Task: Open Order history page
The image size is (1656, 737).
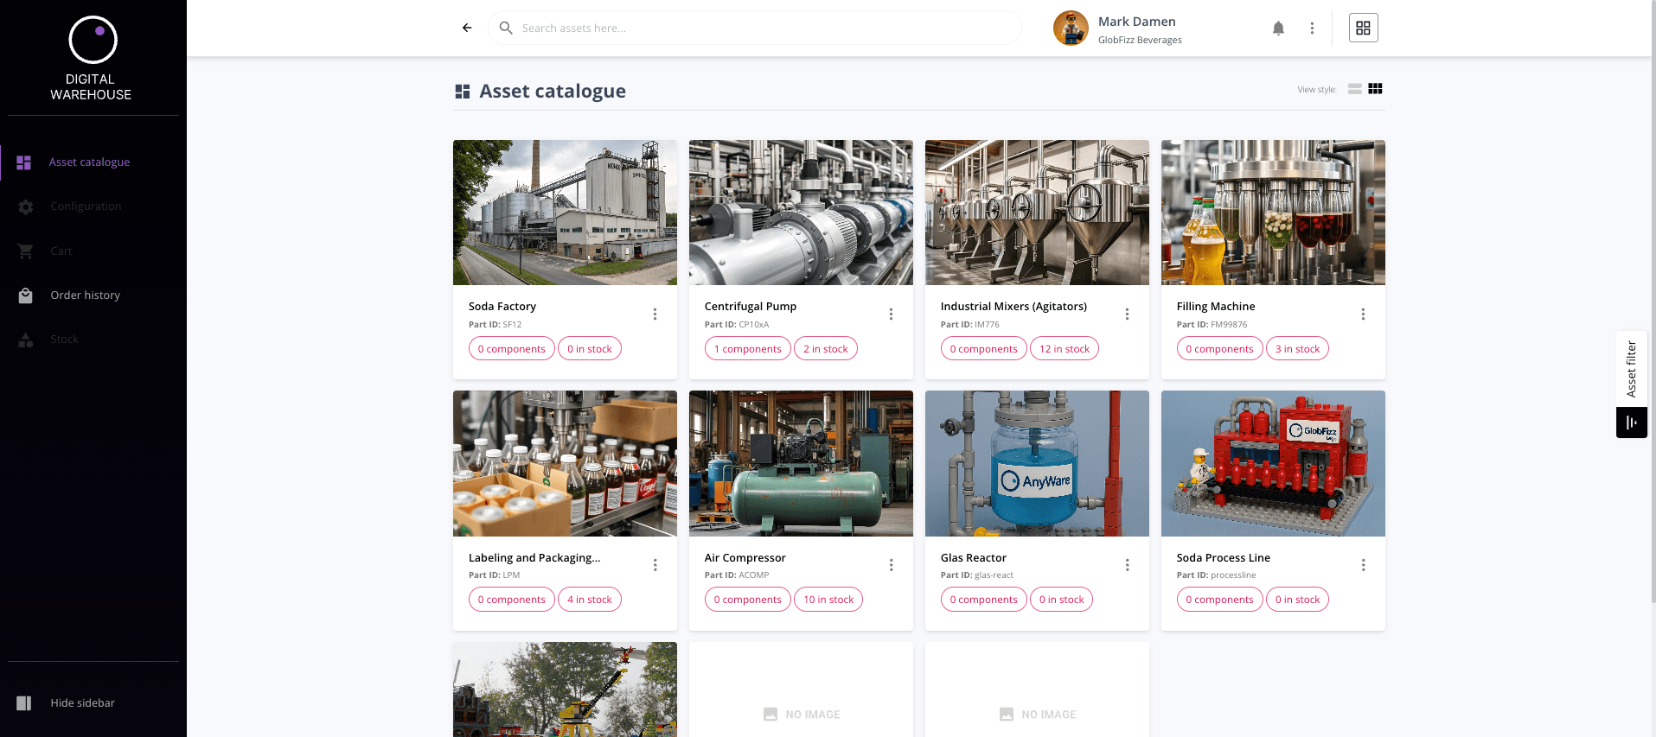Action: coord(85,295)
